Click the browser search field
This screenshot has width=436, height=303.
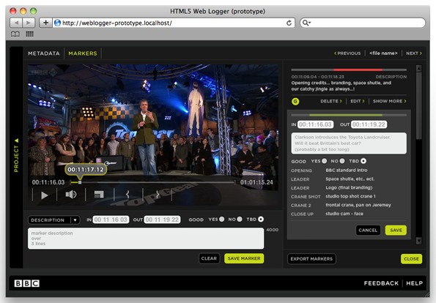click(363, 23)
